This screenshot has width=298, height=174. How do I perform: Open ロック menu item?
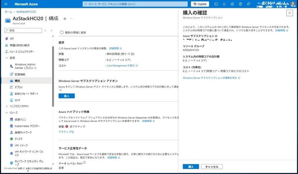coord(17,100)
